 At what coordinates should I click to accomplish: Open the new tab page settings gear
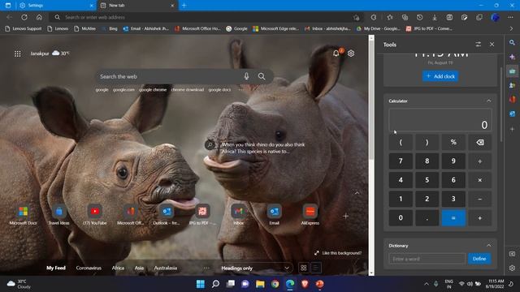[351, 54]
